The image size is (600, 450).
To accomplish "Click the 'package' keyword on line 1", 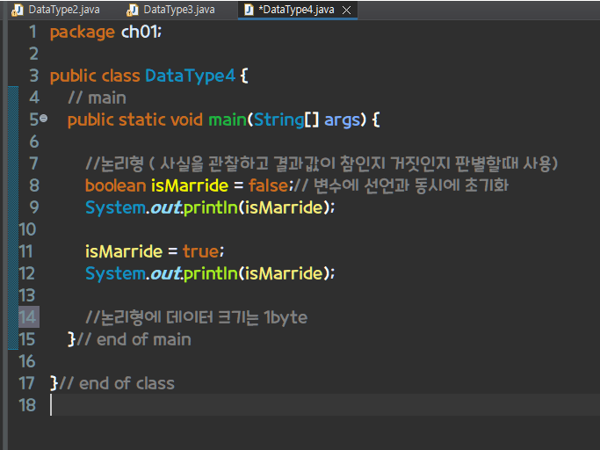I will tap(83, 33).
